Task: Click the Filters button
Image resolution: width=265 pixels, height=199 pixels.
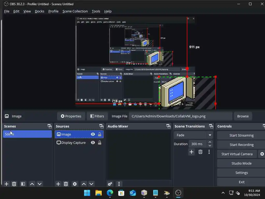Action: pos(97,116)
